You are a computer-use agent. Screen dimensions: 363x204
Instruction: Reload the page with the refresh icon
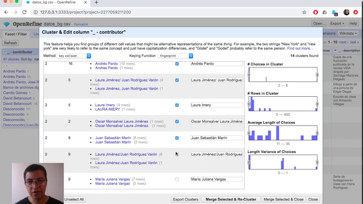point(24,12)
